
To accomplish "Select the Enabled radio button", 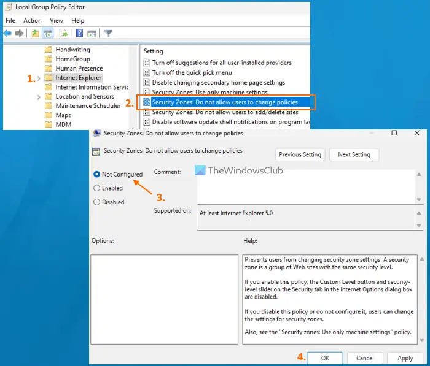I will (96, 188).
